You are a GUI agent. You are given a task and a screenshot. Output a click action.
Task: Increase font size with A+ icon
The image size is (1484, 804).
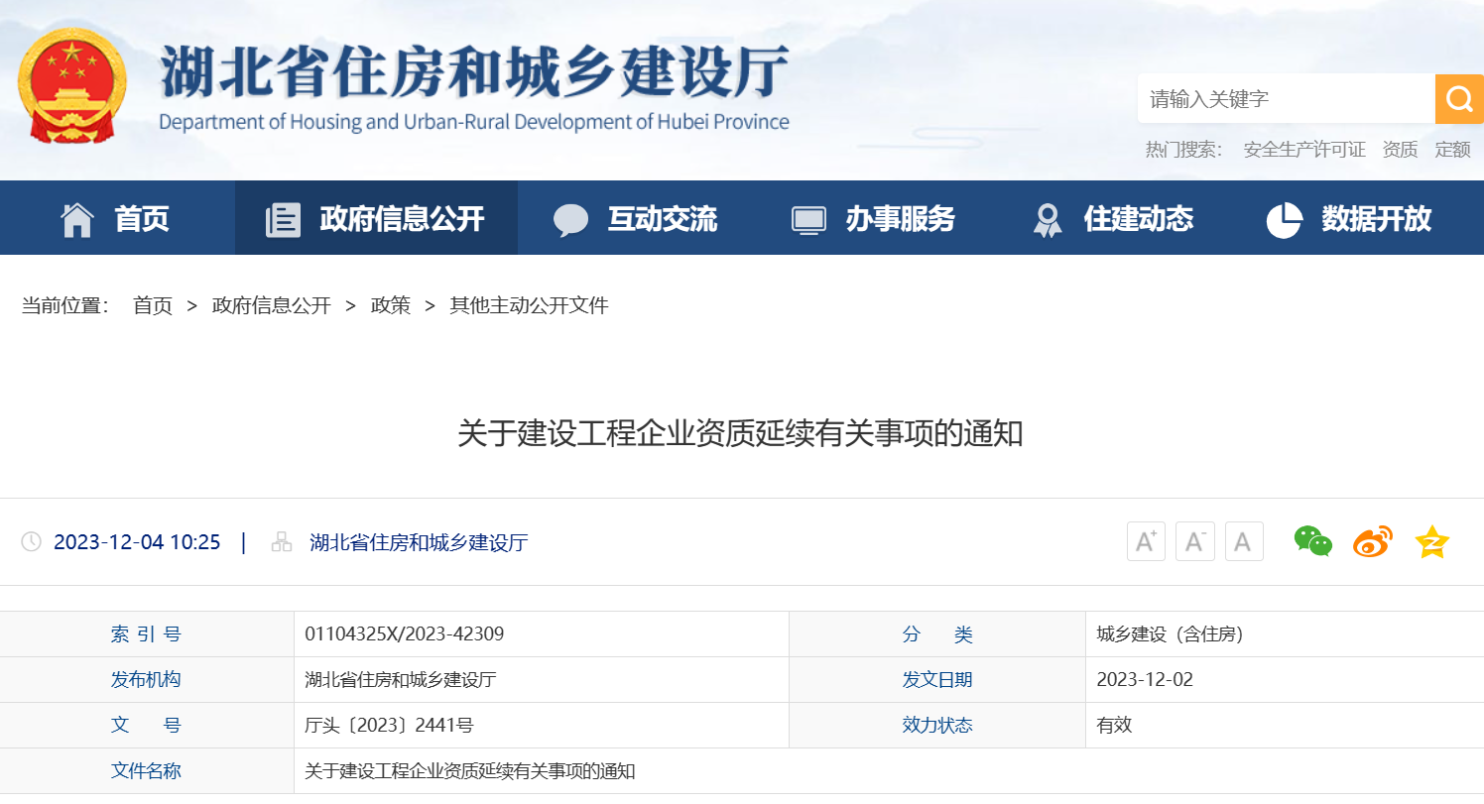(x=1146, y=541)
